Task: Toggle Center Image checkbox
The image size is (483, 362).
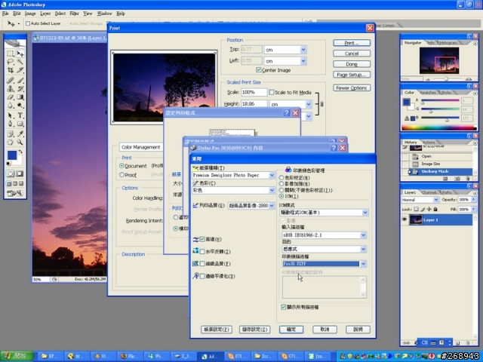Action: (259, 70)
